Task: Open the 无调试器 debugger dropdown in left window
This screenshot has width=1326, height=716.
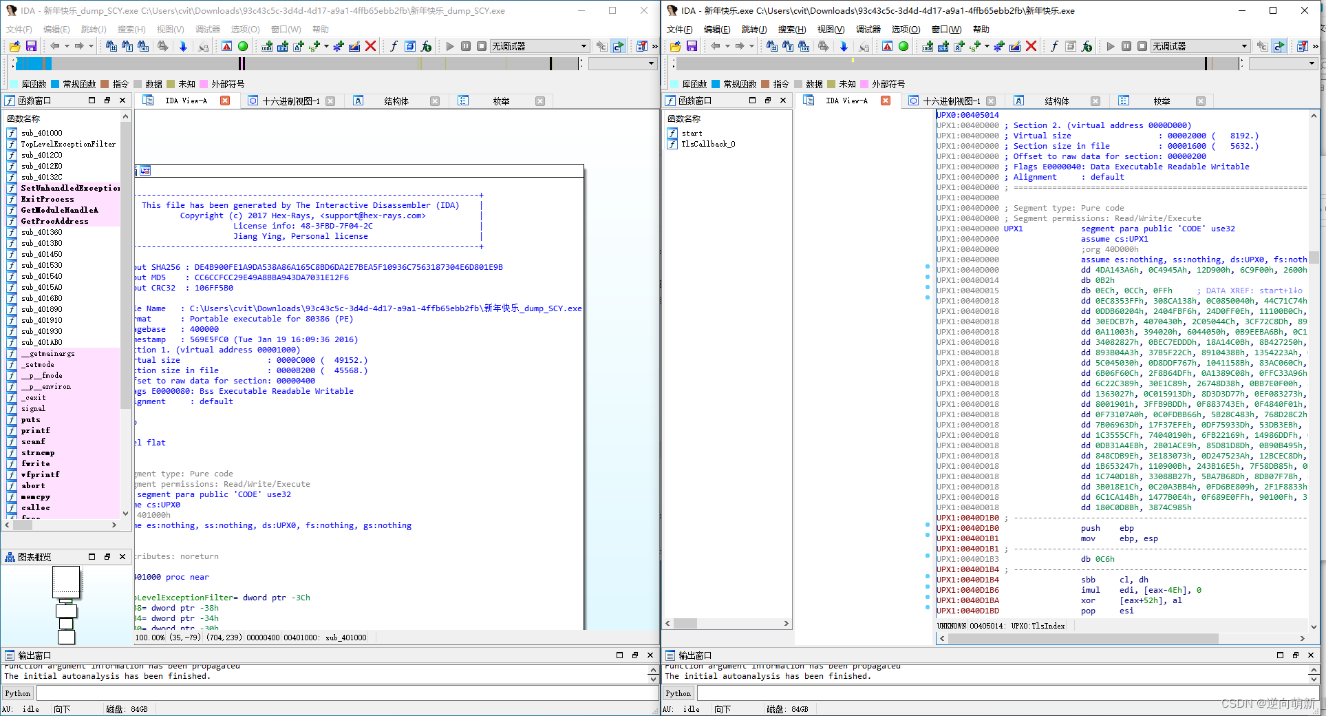Action: pyautogui.click(x=539, y=46)
